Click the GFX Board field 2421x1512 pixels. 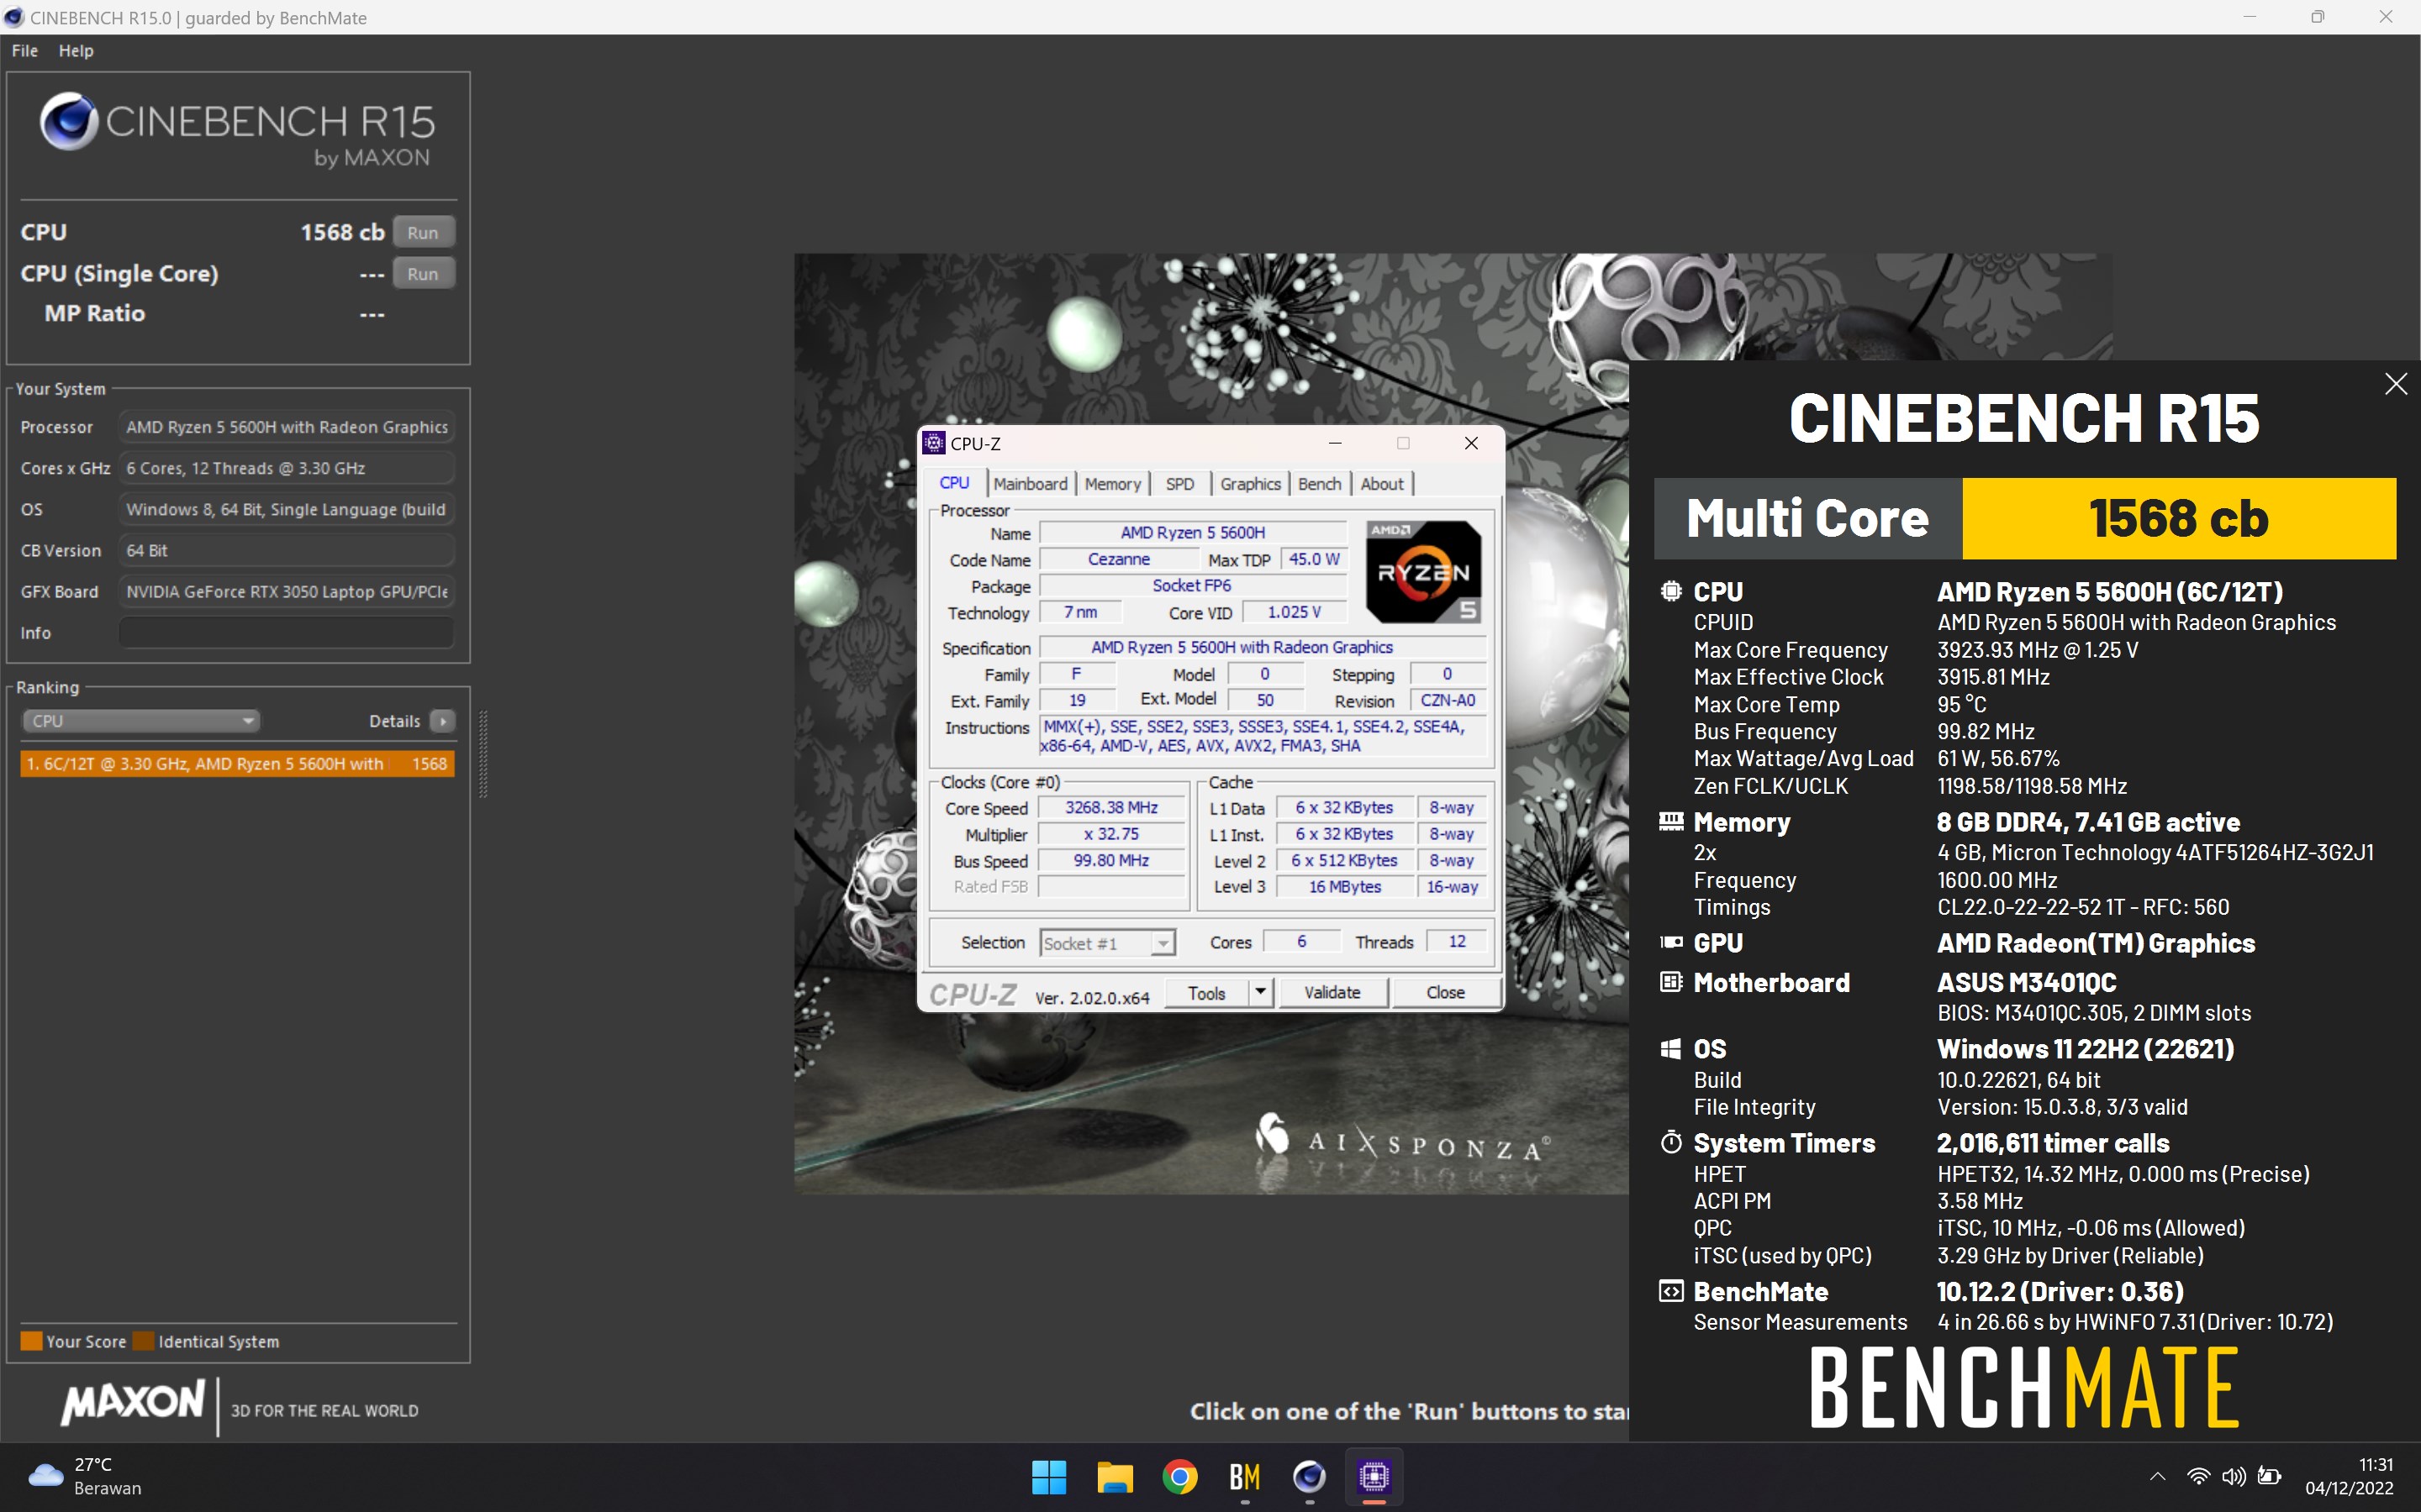(286, 592)
